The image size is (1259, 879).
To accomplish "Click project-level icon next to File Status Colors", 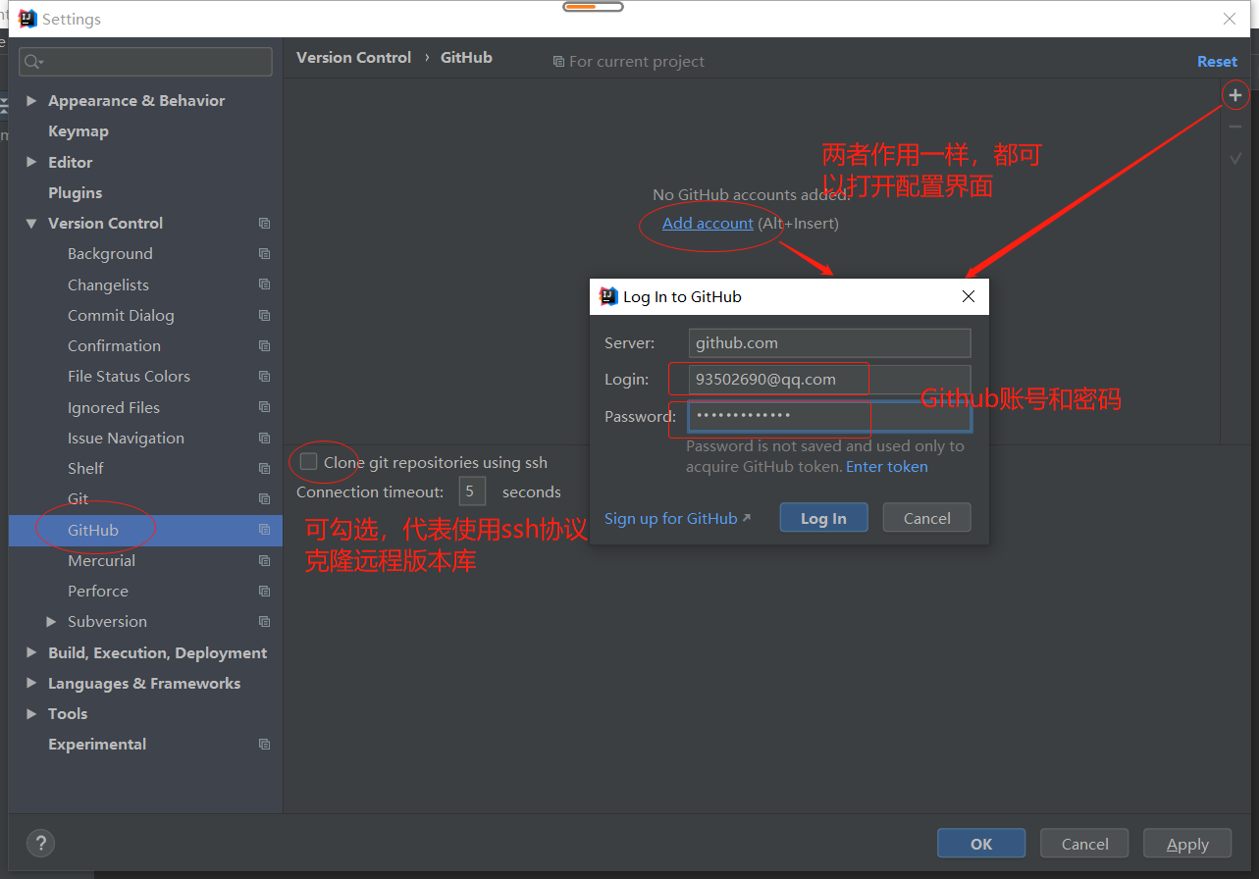I will click(264, 376).
